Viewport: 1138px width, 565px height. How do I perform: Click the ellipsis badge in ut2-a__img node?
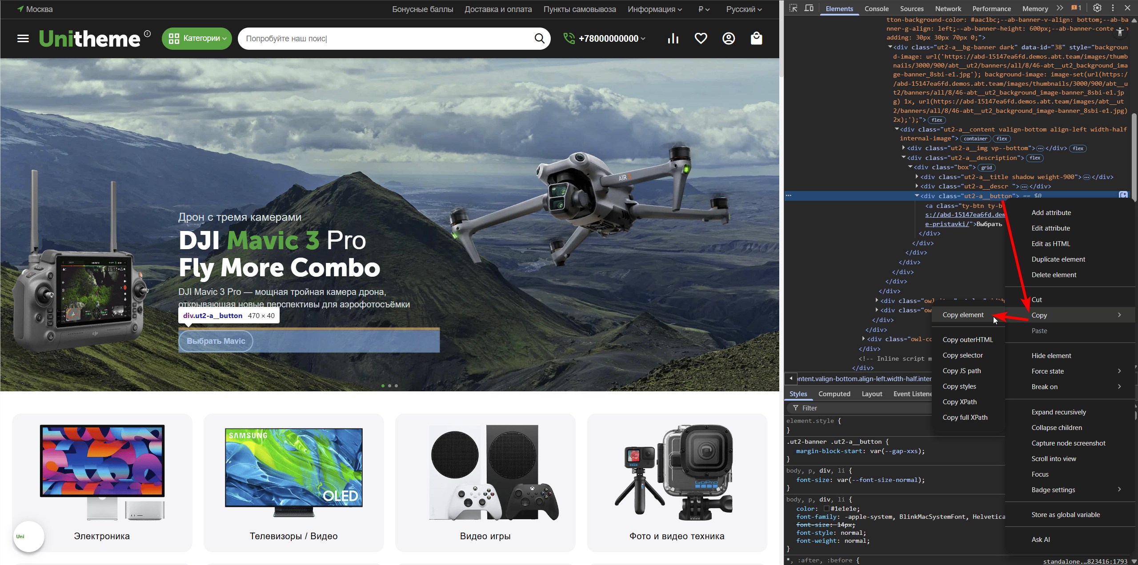click(x=1040, y=148)
